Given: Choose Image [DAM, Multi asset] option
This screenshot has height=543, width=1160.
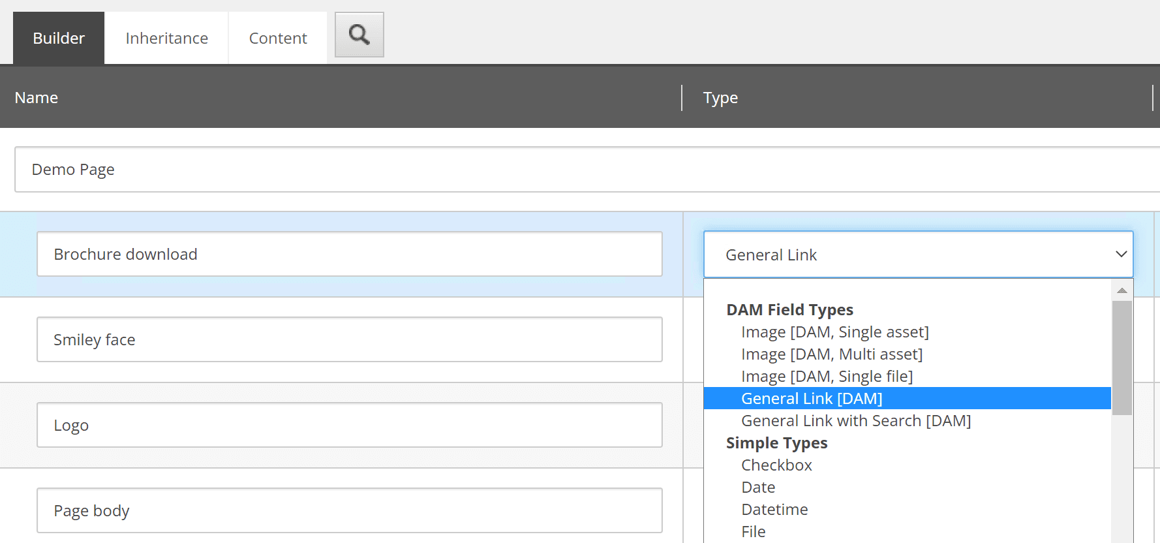Looking at the screenshot, I should (x=832, y=354).
